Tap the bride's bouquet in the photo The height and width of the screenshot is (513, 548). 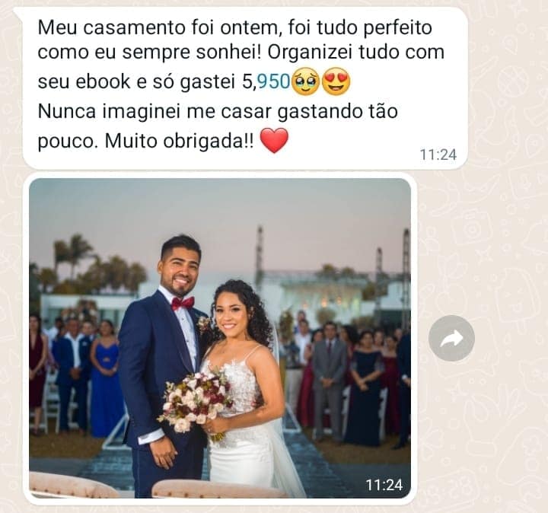point(195,400)
